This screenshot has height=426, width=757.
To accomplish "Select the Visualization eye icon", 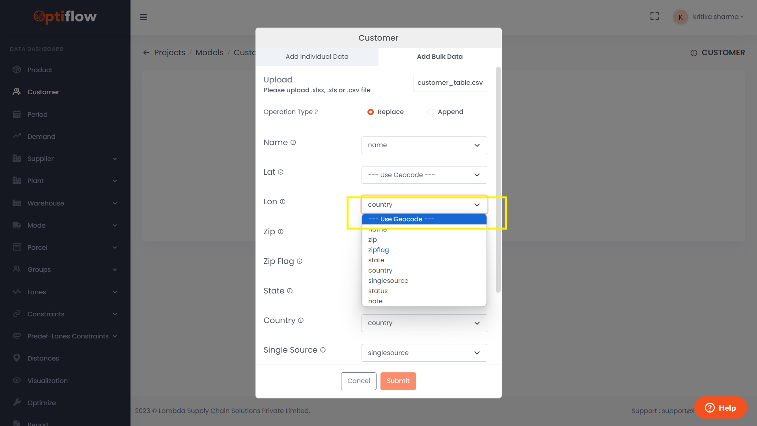I will [17, 380].
